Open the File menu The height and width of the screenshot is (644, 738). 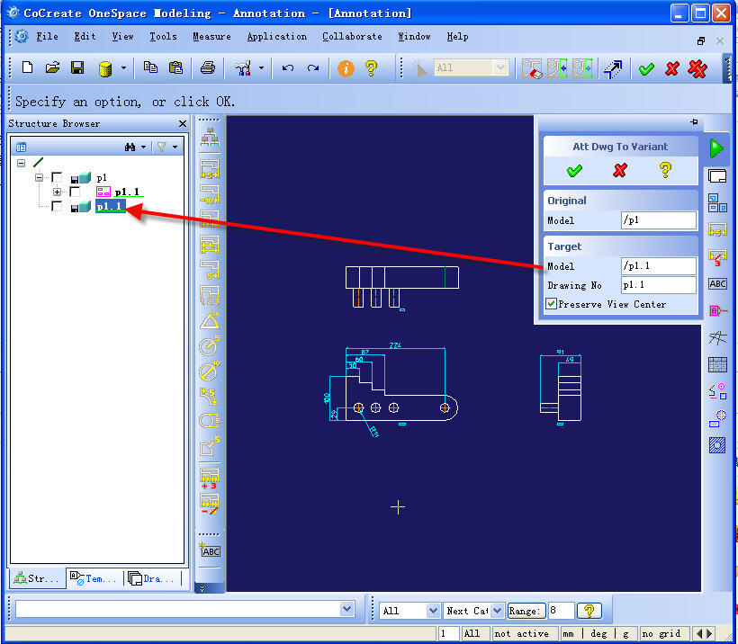(47, 36)
